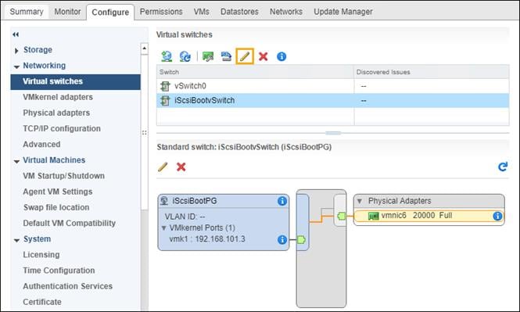Click Edit pencil under Standard switch heading

coord(163,167)
